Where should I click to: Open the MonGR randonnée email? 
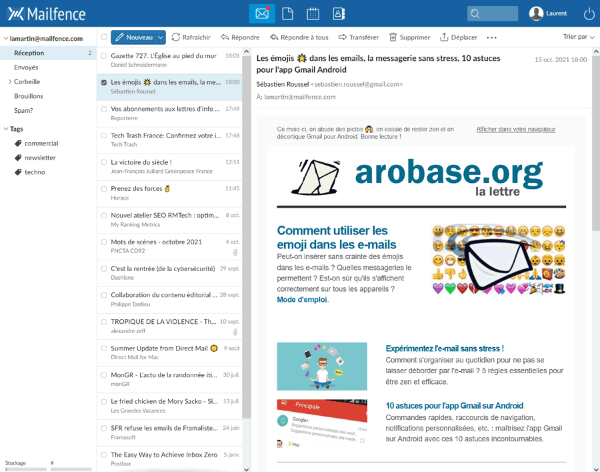[x=169, y=379]
